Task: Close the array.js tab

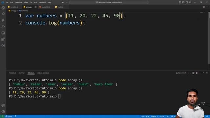Action: coord(36,7)
